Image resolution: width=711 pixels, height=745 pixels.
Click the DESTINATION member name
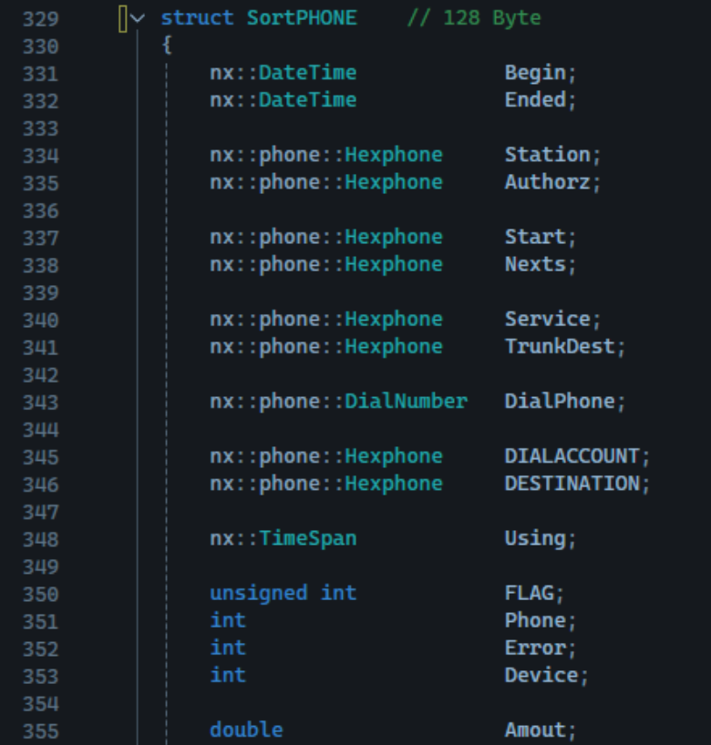(572, 484)
